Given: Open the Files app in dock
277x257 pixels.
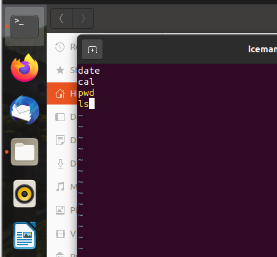Looking at the screenshot, I should (25, 152).
